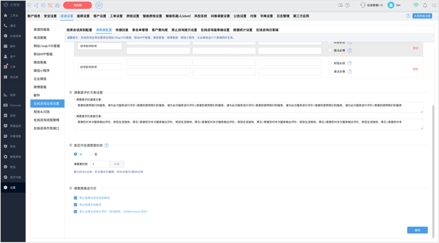Click the liyx user avatar icon
The height and width of the screenshot is (243, 439).
[391, 5]
